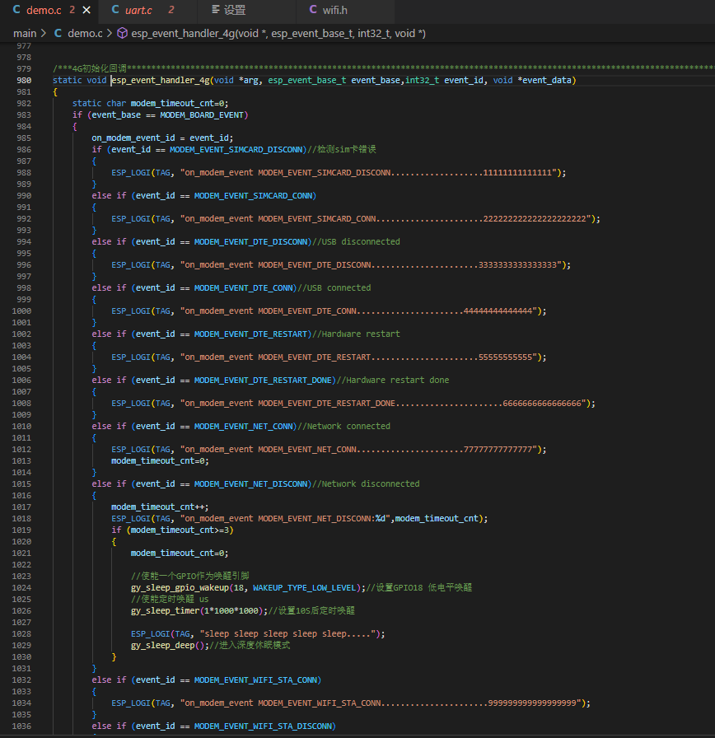
Task: Click gy_sleep_gpio_wakeup call on line 1024
Action: (x=180, y=588)
